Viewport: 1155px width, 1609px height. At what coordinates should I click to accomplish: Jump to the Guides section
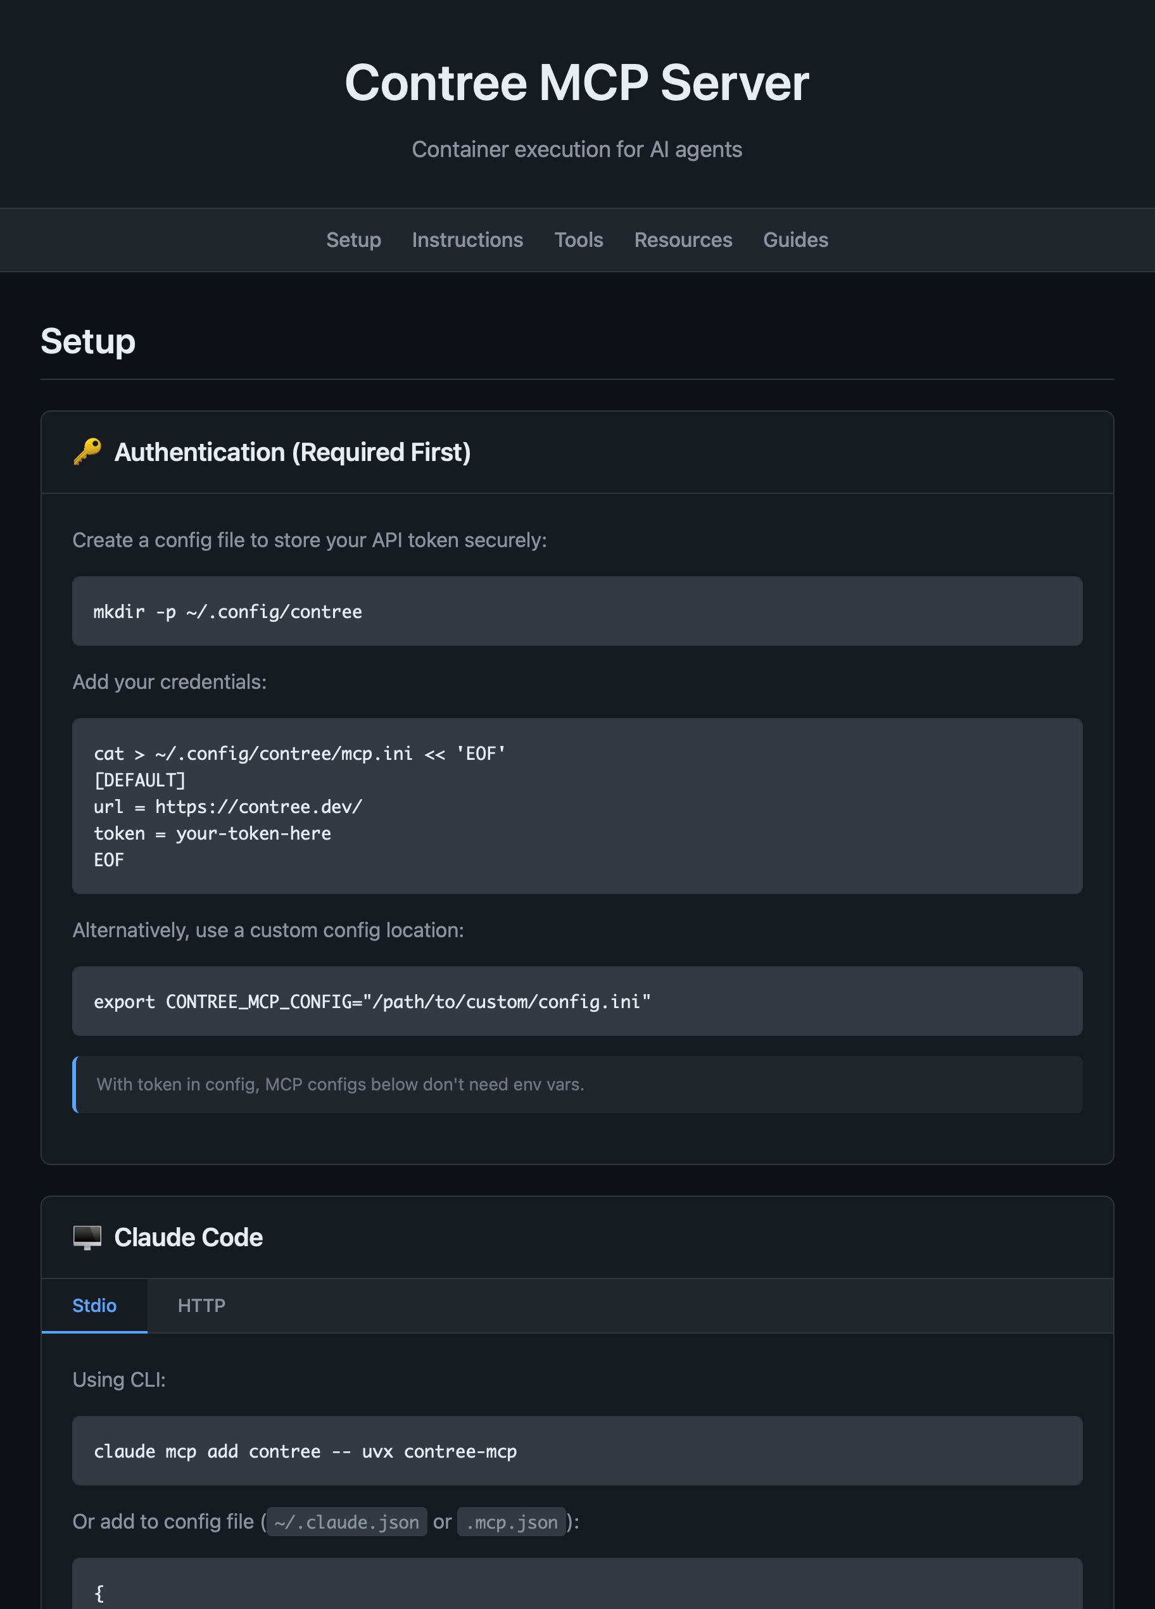(x=795, y=240)
